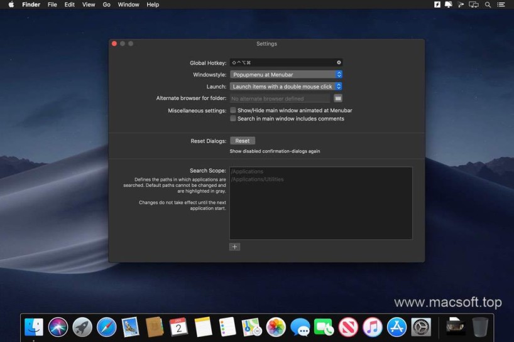Open Safari from the Dock
Screen dimensions: 514x342
pos(106,327)
